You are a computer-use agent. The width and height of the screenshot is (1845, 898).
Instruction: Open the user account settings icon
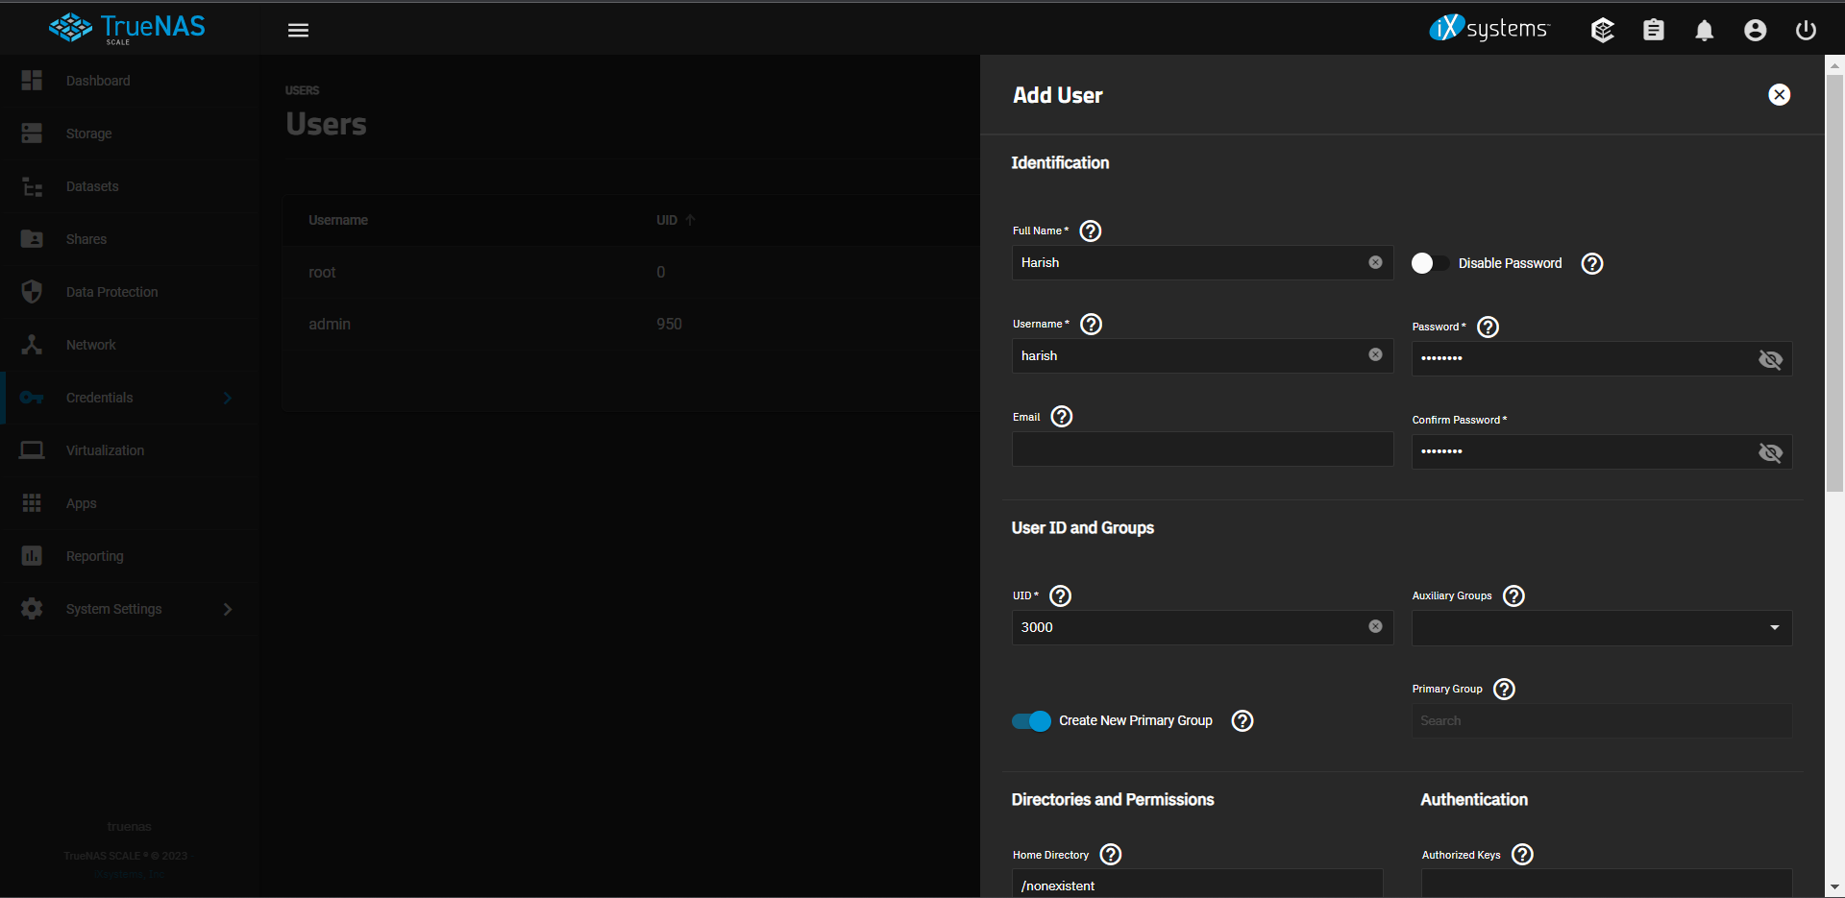point(1756,30)
